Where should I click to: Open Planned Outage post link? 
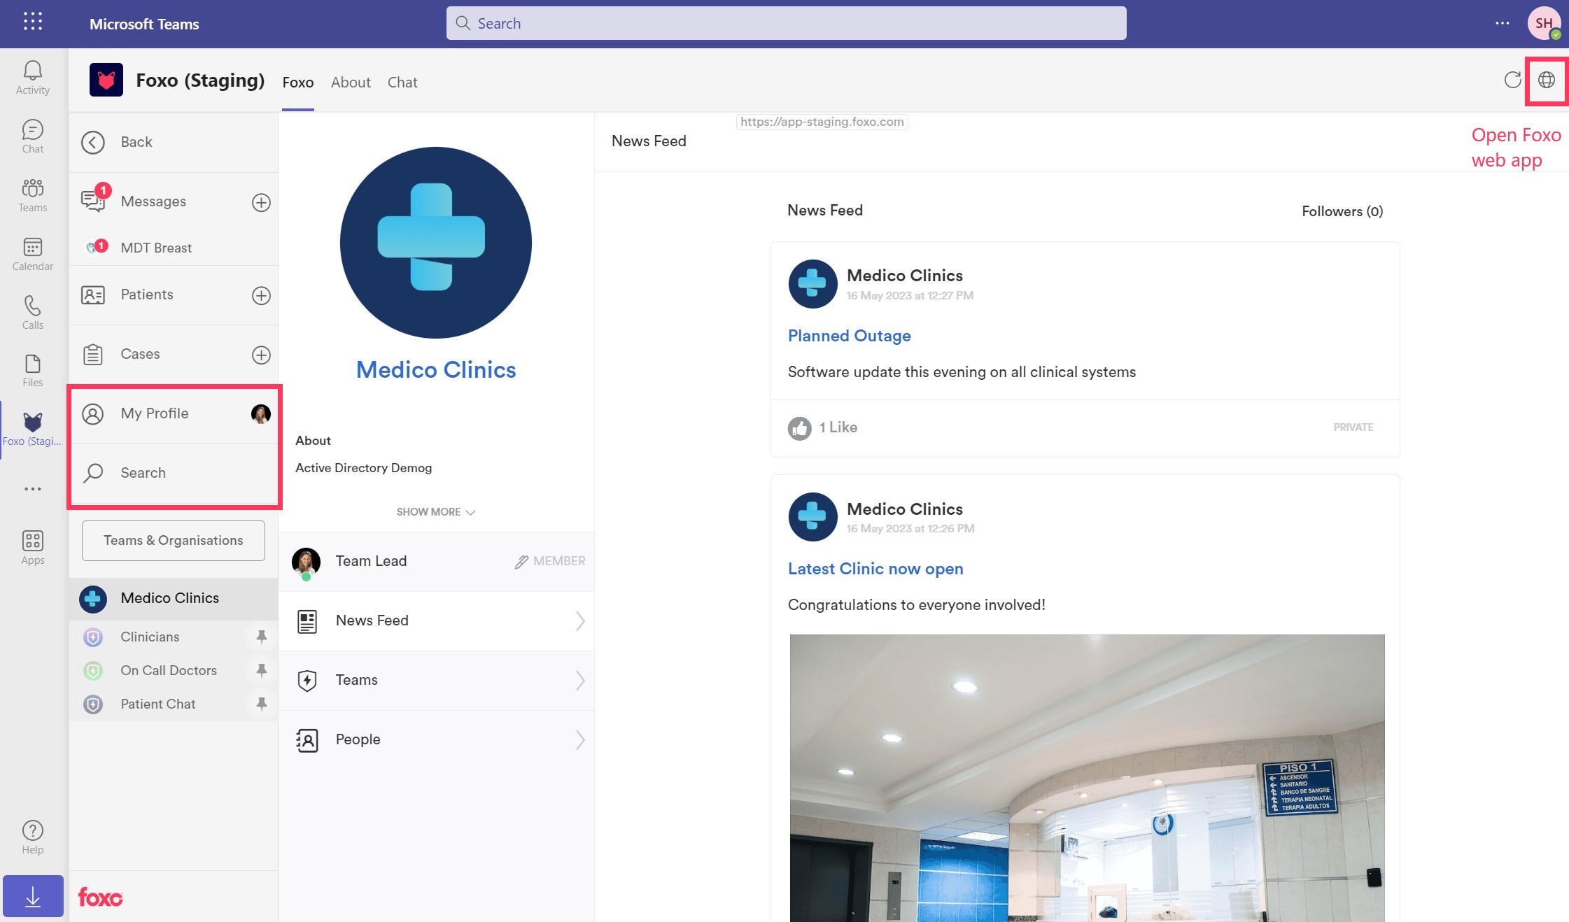click(849, 336)
